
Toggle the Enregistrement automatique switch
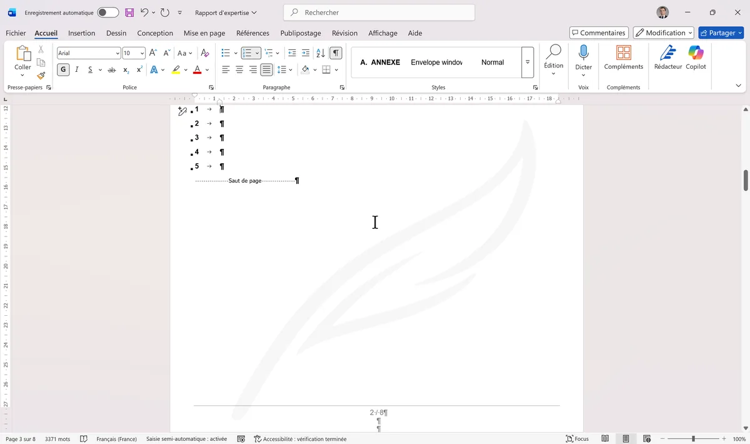point(107,13)
